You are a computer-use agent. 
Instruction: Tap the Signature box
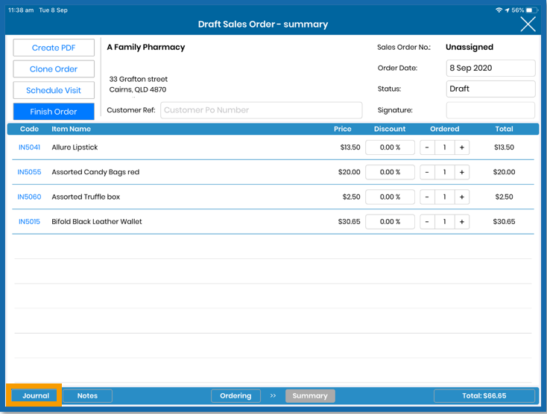pos(490,110)
